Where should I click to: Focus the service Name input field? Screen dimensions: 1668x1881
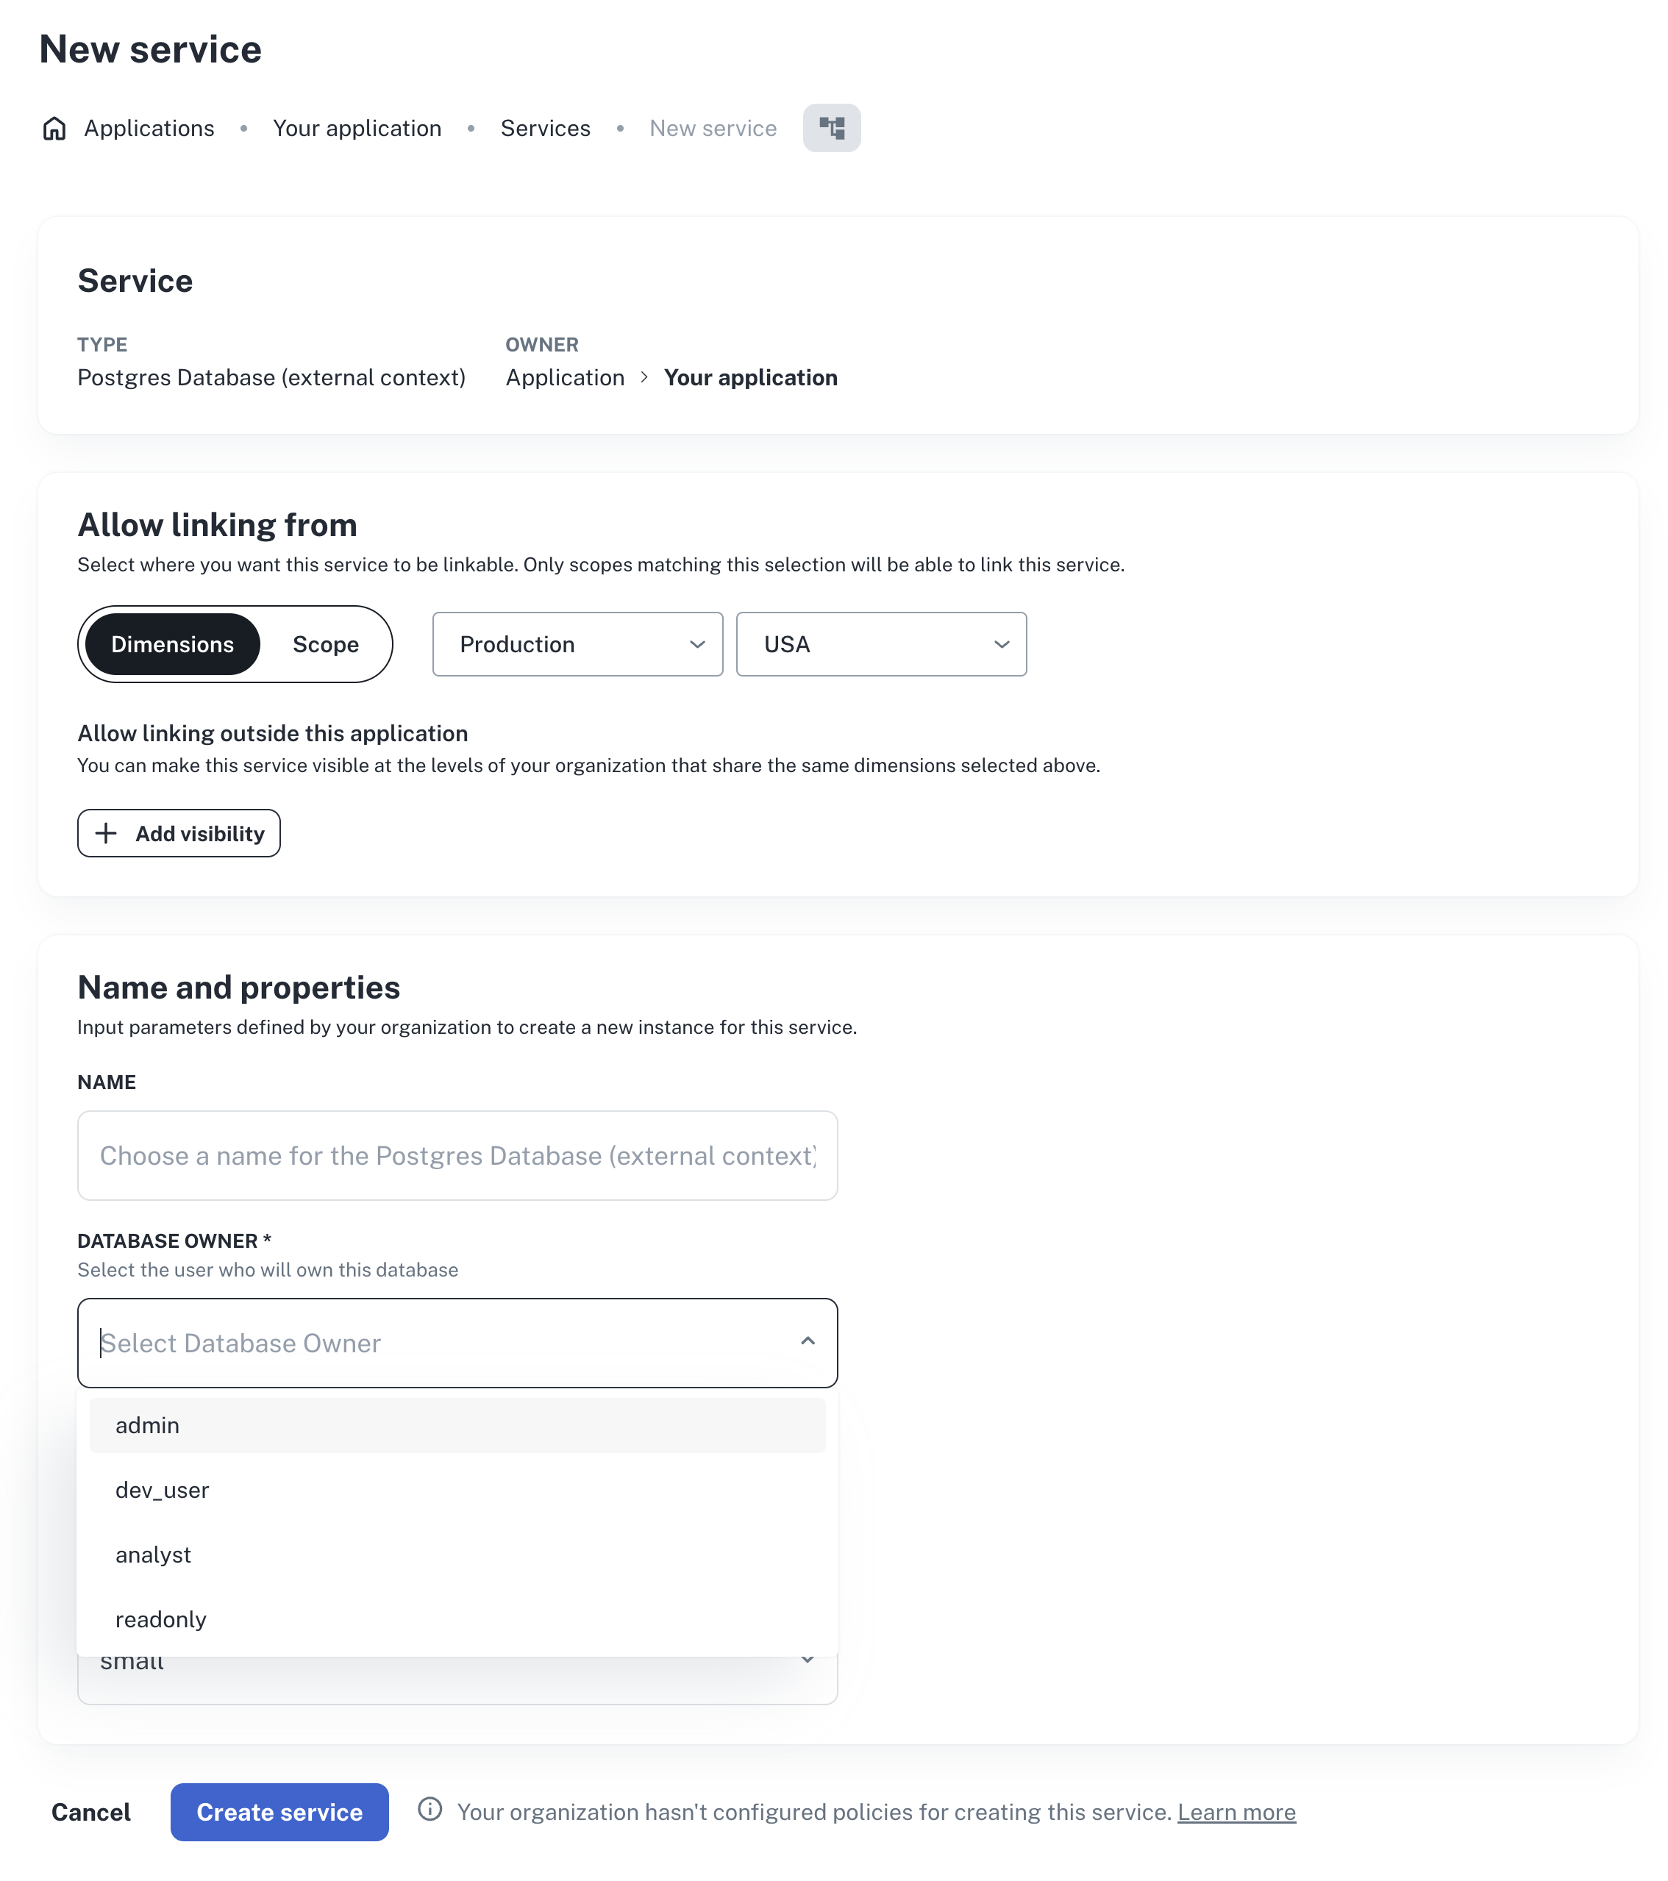(x=457, y=1155)
